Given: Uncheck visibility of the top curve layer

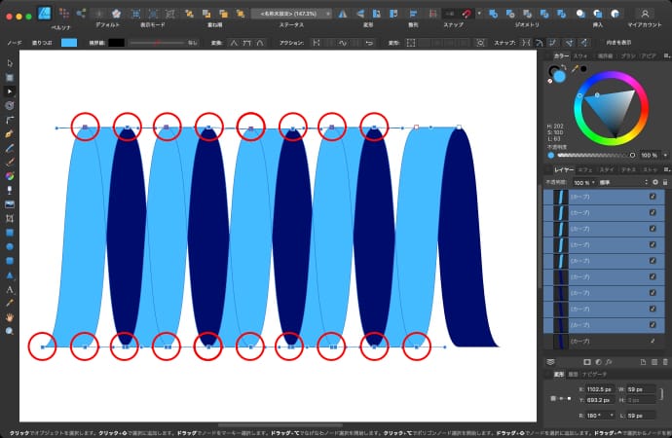Looking at the screenshot, I should click(x=653, y=197).
